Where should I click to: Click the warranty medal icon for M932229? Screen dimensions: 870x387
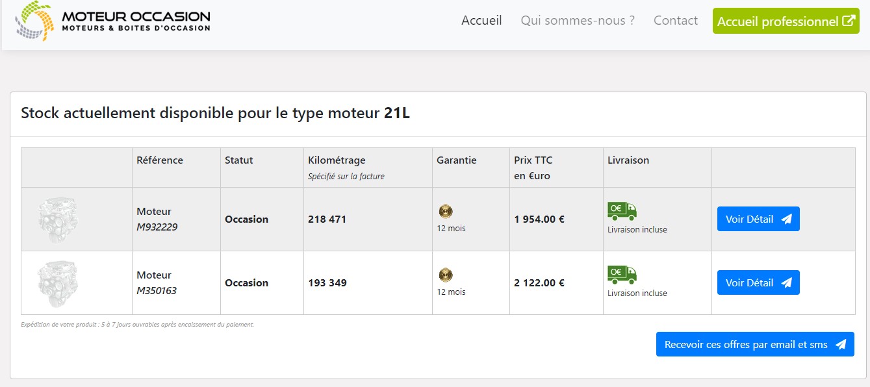coord(446,211)
